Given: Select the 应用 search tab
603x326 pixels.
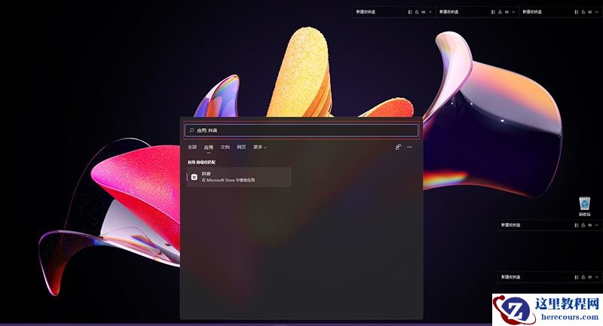Looking at the screenshot, I should point(209,147).
